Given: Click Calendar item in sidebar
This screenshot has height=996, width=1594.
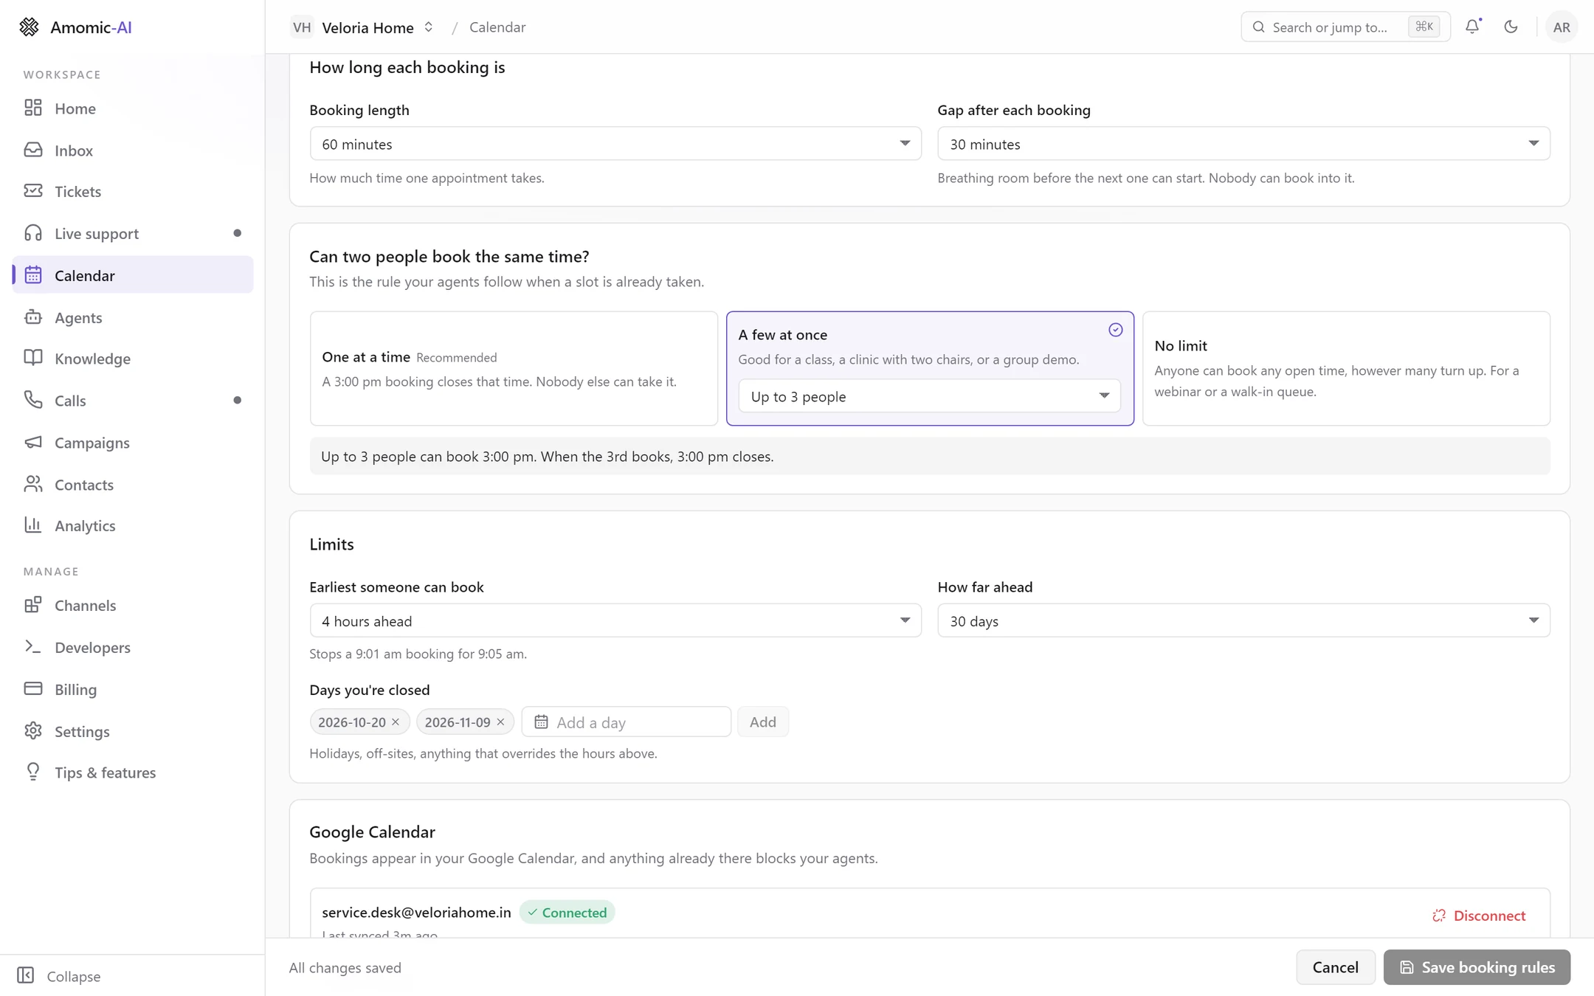Looking at the screenshot, I should (x=133, y=274).
